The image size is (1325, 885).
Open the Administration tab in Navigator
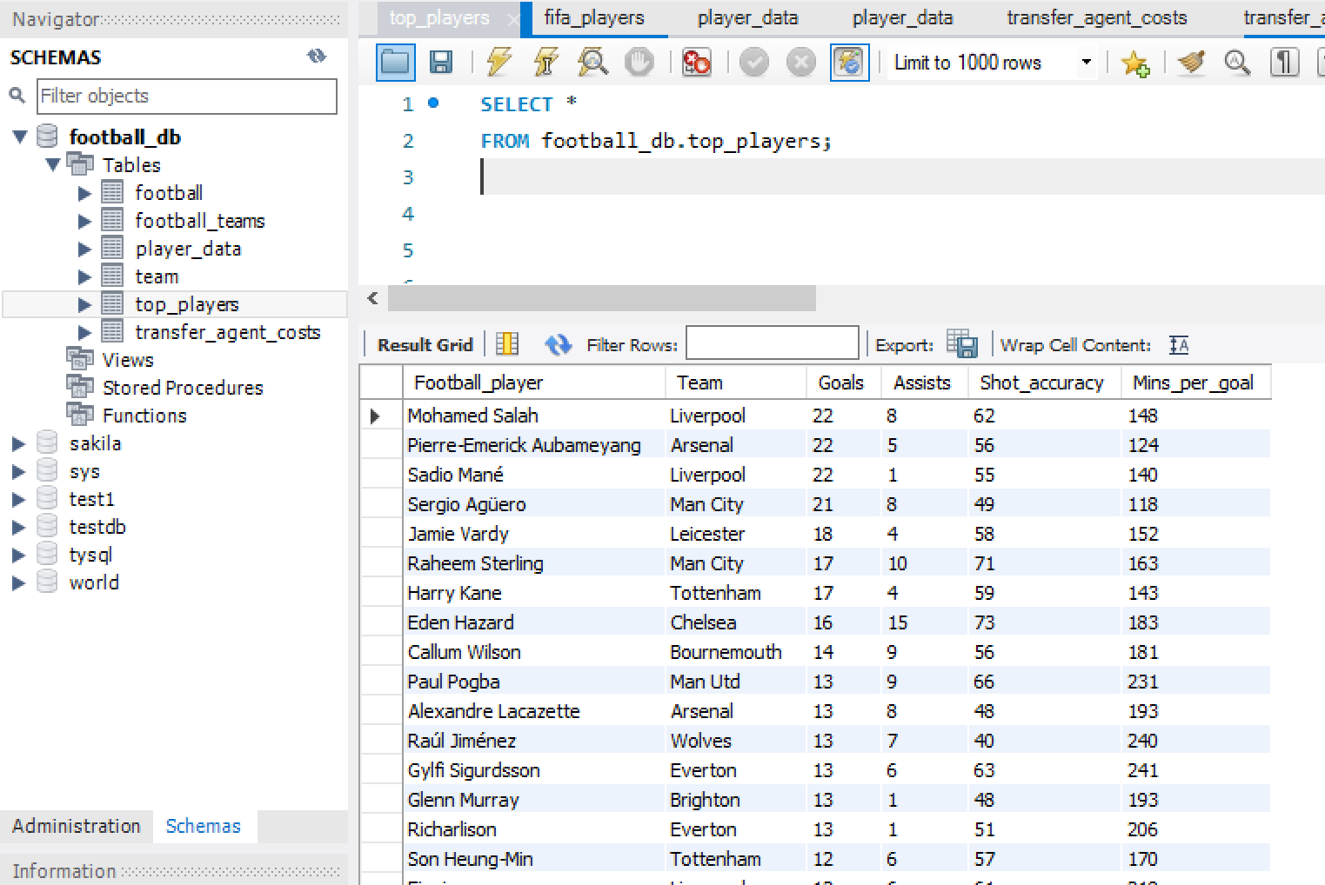[77, 826]
